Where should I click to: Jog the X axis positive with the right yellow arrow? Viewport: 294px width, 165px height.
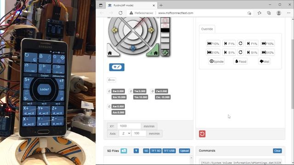[x=151, y=30]
